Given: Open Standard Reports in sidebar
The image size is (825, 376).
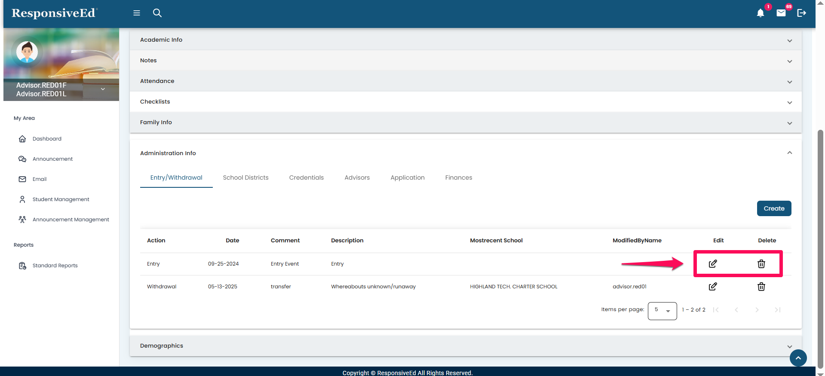Looking at the screenshot, I should tap(55, 266).
